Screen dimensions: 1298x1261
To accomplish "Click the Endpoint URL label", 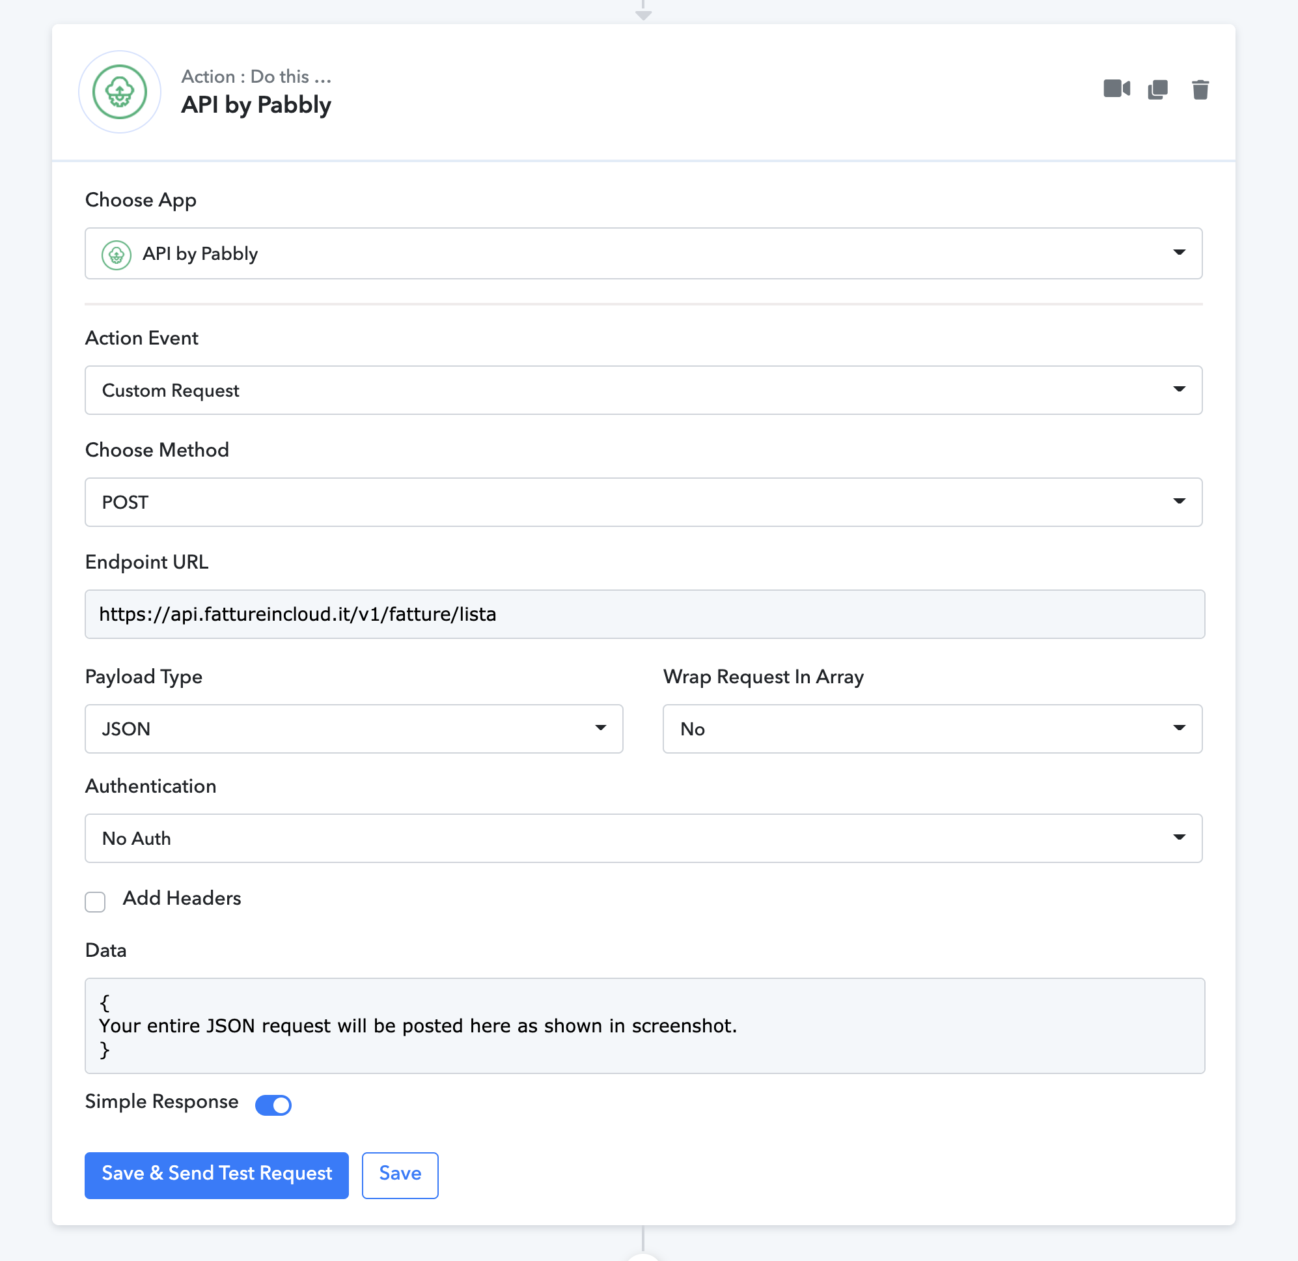I will coord(147,562).
